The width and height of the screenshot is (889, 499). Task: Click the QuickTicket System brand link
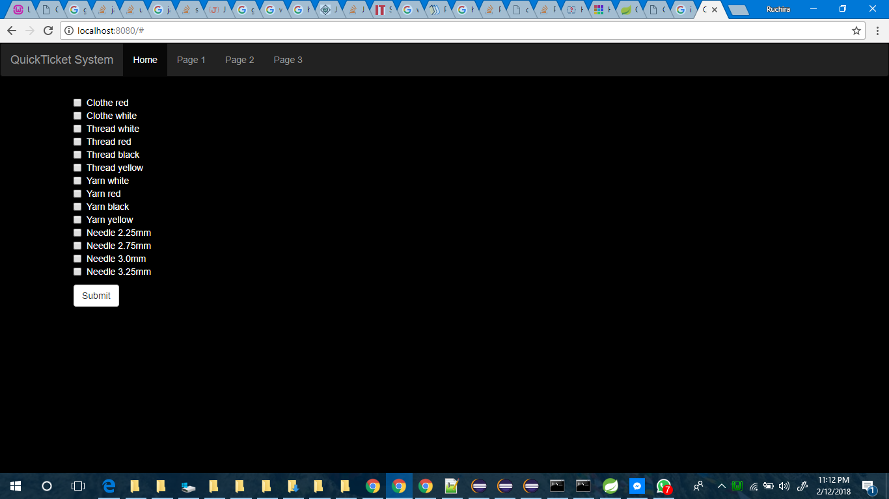pyautogui.click(x=62, y=60)
